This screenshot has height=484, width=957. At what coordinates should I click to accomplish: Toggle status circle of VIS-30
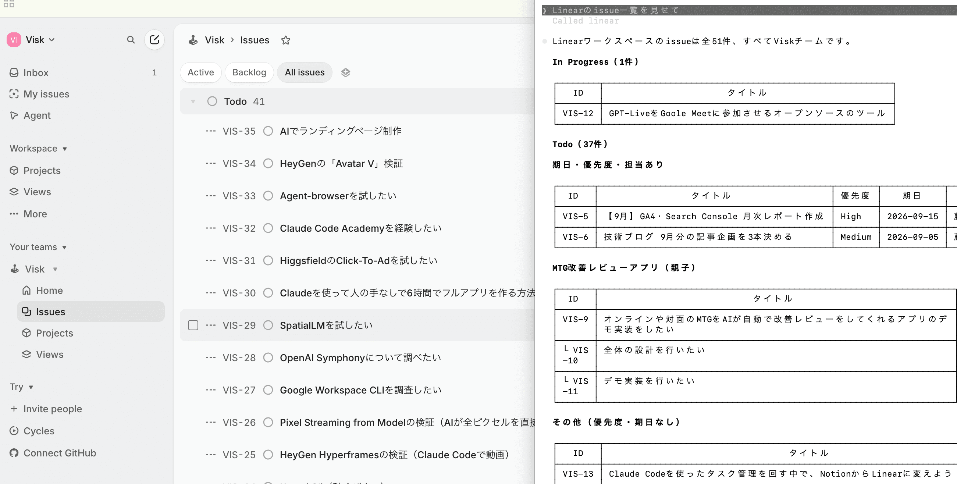[268, 293]
